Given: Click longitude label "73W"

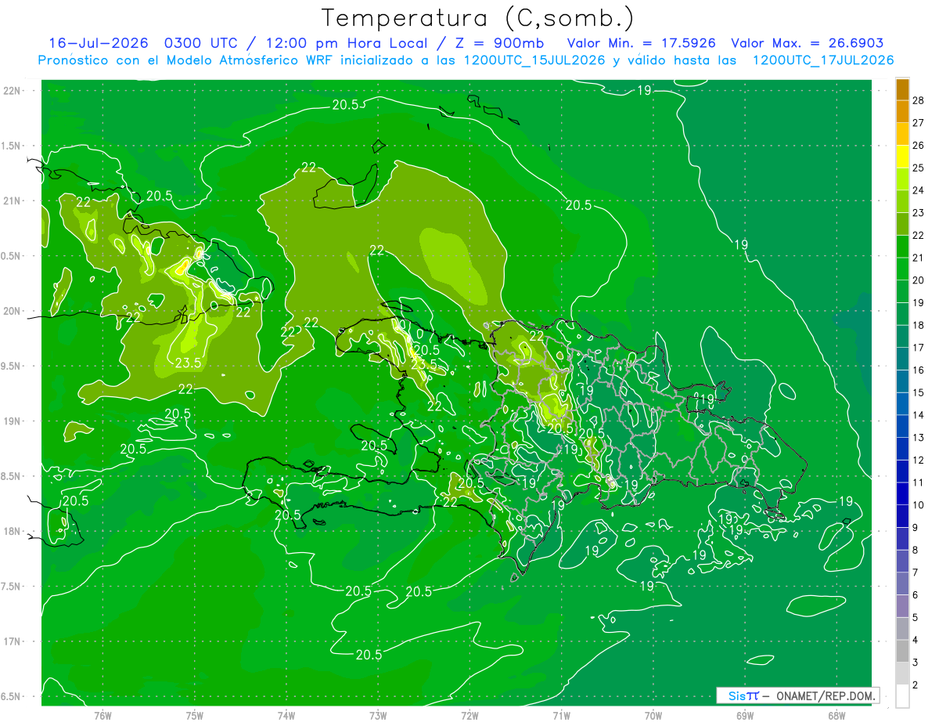Looking at the screenshot, I should tap(378, 716).
